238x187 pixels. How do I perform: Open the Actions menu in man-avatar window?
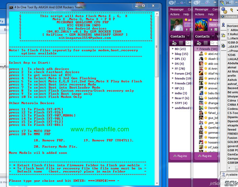[175, 14]
